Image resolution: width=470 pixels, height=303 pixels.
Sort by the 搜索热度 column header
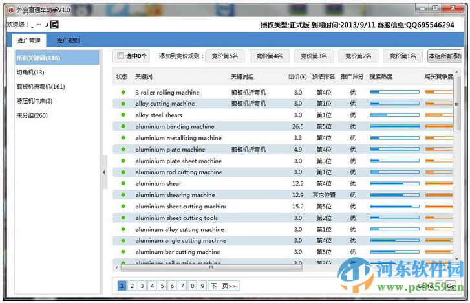(381, 77)
